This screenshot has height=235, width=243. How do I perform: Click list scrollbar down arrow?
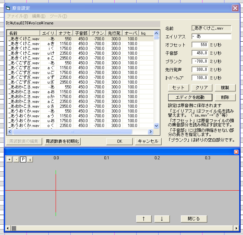(x=157, y=126)
